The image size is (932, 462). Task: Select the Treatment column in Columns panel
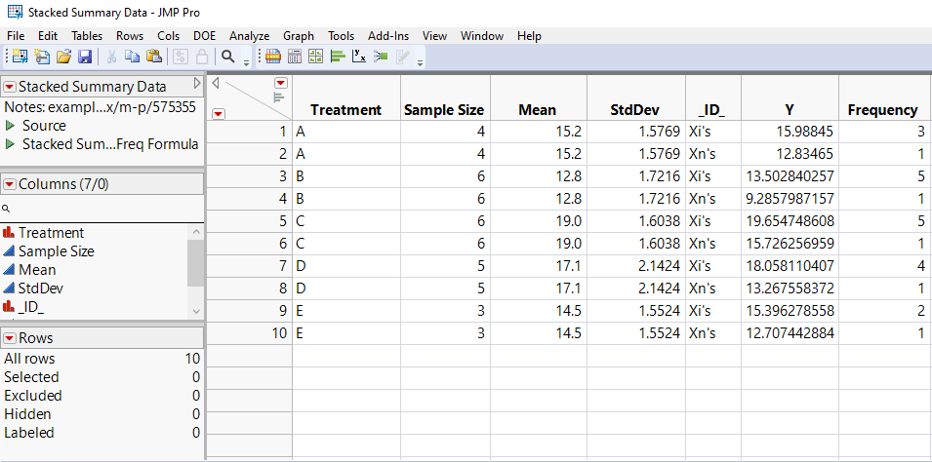[51, 233]
